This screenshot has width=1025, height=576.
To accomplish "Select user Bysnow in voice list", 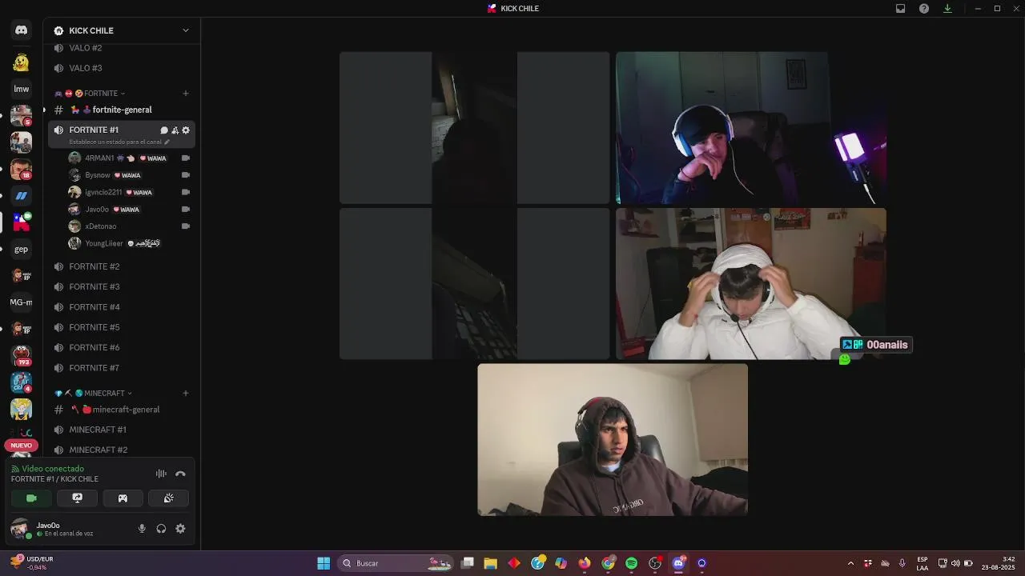I will click(x=130, y=175).
